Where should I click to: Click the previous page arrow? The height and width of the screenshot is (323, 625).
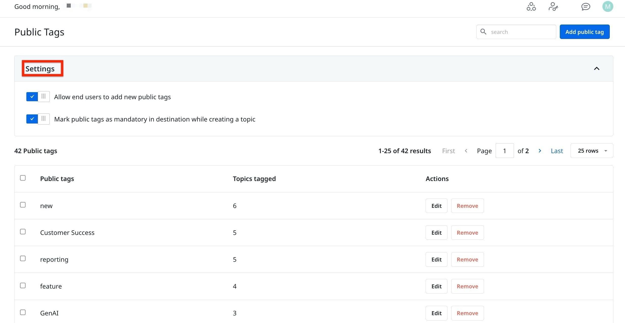[x=466, y=151]
